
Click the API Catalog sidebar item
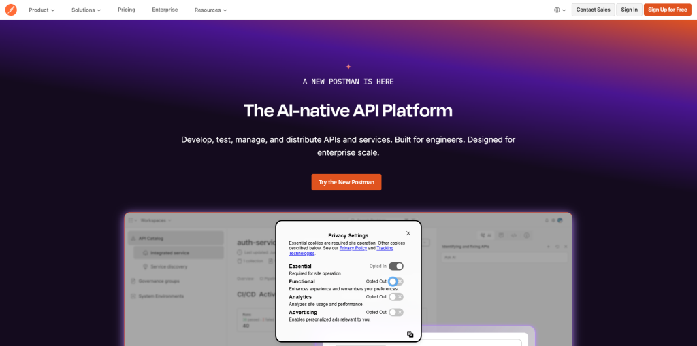[x=176, y=238]
